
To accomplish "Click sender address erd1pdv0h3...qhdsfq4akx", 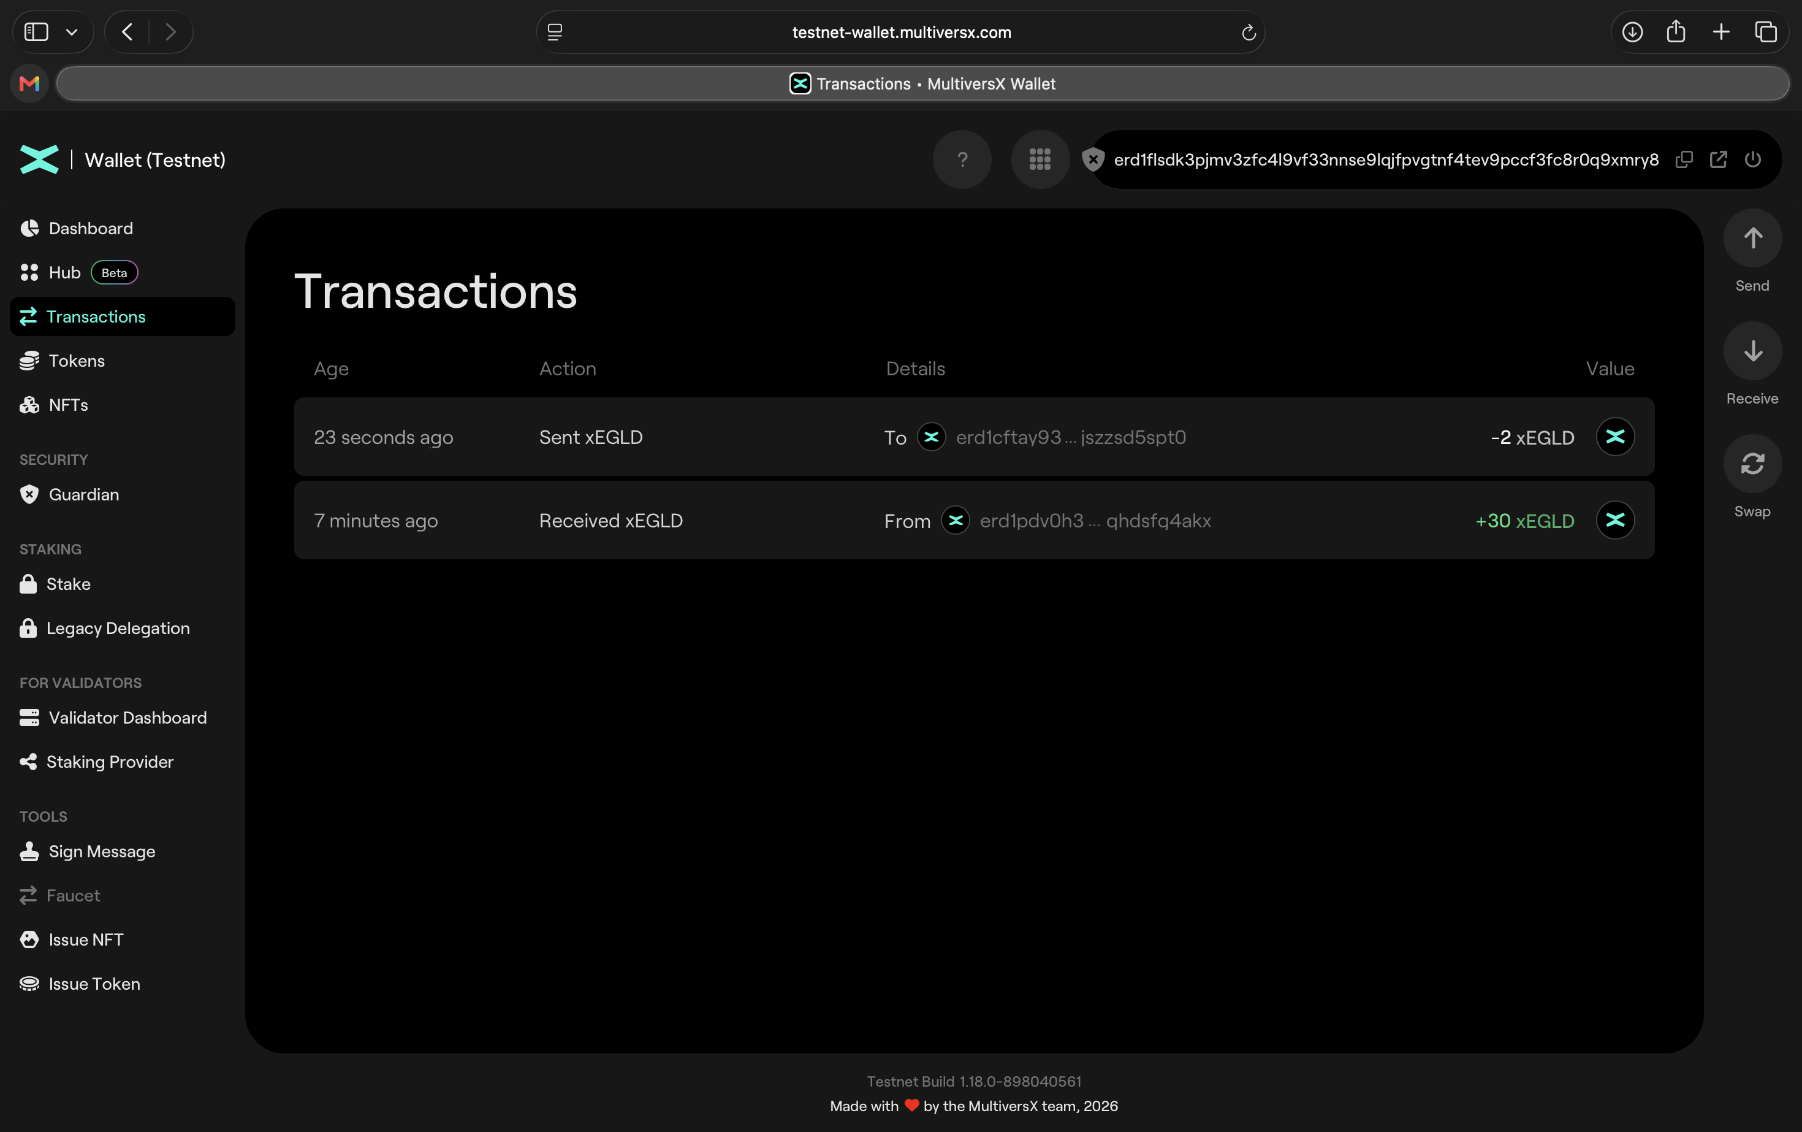I will (x=1095, y=521).
